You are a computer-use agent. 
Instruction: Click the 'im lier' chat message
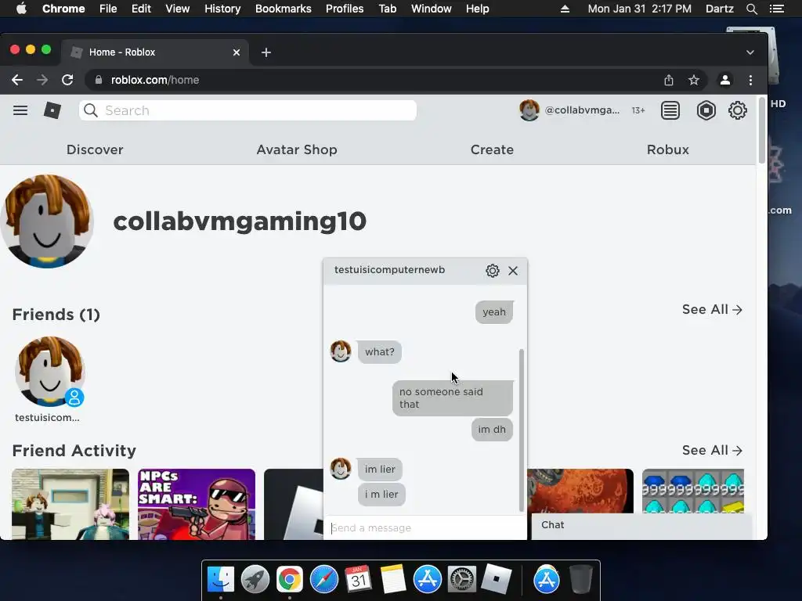click(380, 470)
